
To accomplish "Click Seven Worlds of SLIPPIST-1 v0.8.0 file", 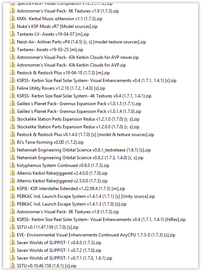I will coord(59,243).
